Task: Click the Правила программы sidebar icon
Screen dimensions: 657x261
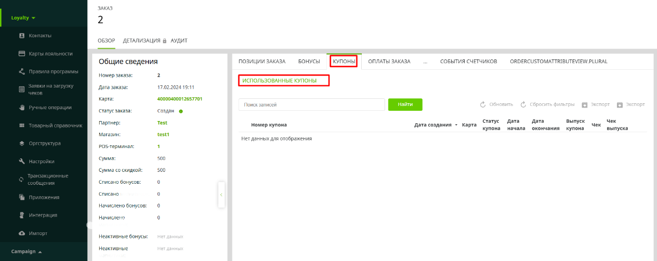Action: [22, 71]
